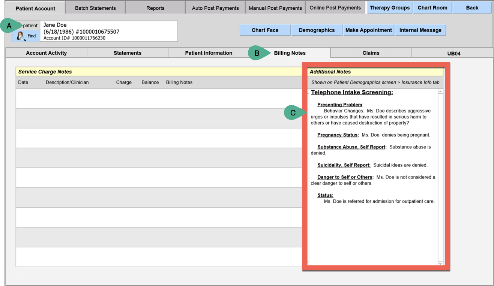Select the Claims tab
The height and width of the screenshot is (286, 494).
point(371,53)
